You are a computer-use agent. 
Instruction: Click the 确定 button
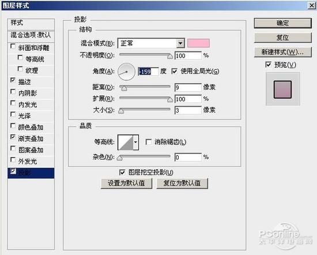point(282,23)
